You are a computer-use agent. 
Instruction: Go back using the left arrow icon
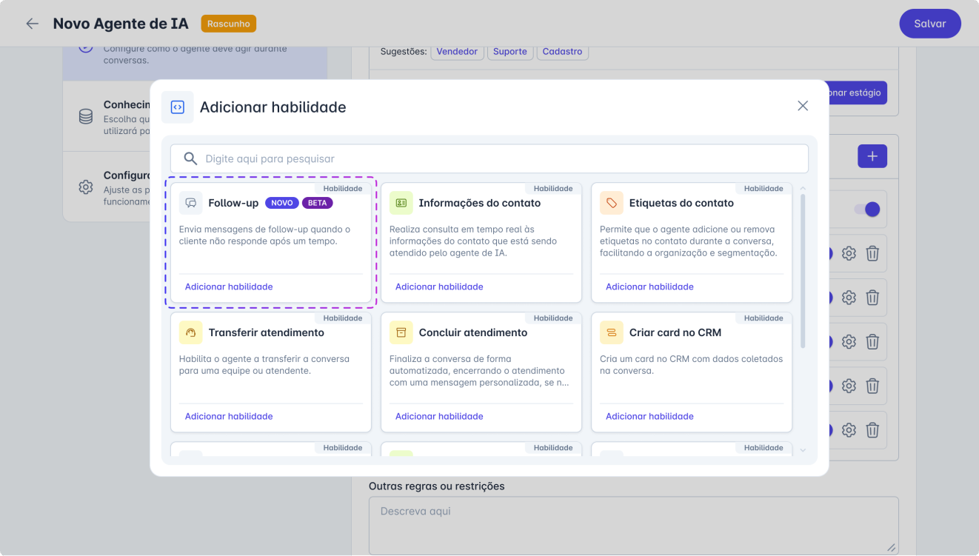(32, 24)
